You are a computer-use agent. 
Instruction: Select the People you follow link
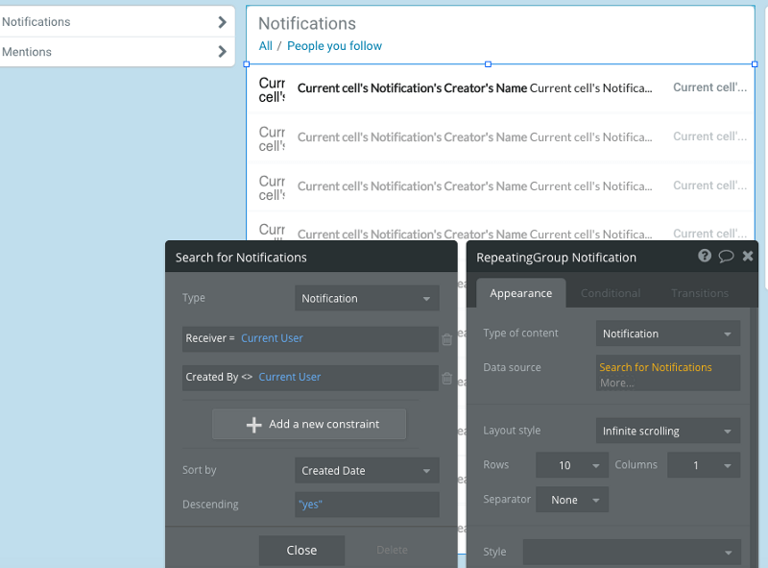click(x=334, y=45)
